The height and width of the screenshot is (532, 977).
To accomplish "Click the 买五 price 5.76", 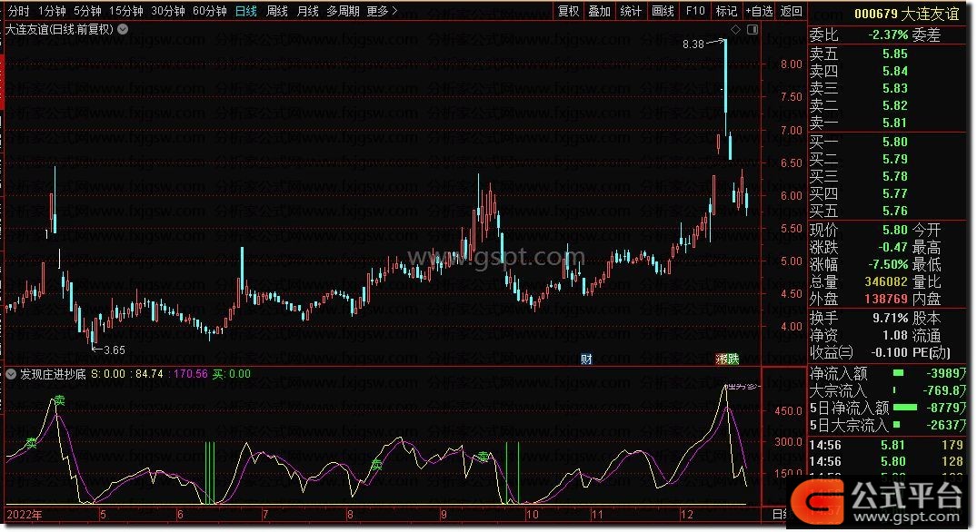I will 895,212.
